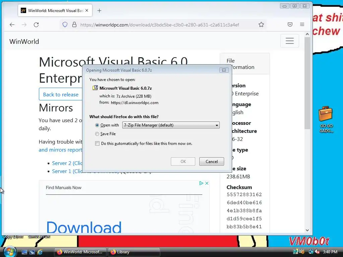Image resolution: width=343 pixels, height=257 pixels.
Task: Check Do this automatically for files
Action: 97,143
